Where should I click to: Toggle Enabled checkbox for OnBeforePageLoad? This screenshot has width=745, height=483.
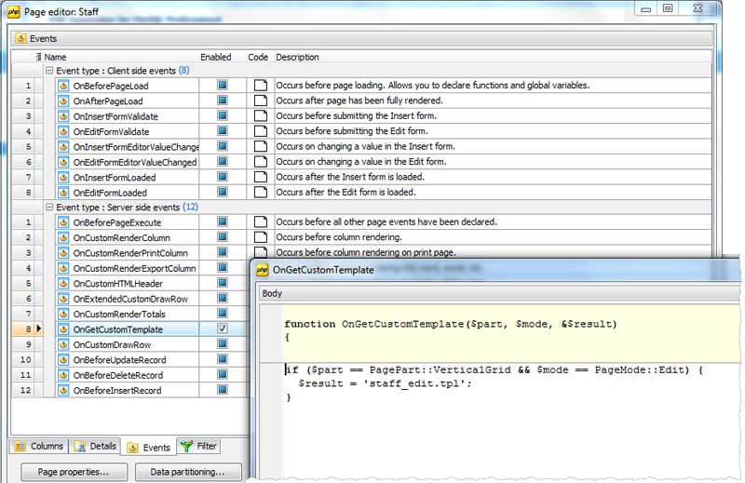point(223,86)
